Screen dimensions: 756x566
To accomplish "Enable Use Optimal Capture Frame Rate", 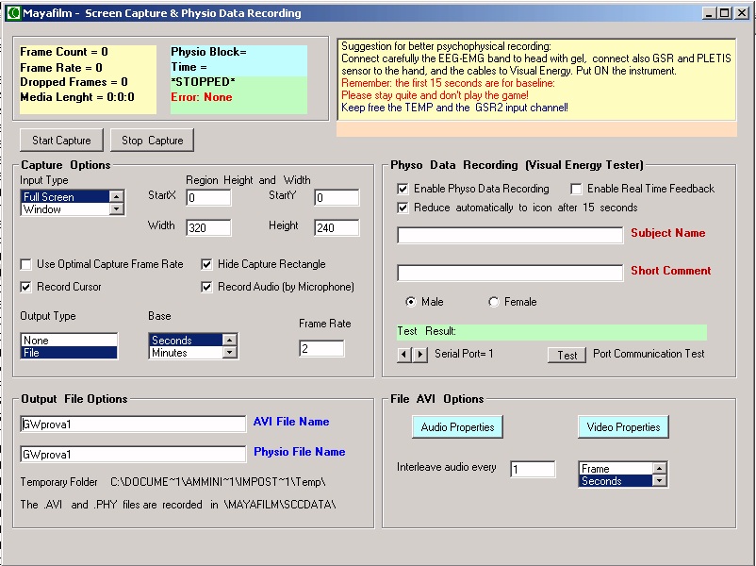I will [26, 264].
